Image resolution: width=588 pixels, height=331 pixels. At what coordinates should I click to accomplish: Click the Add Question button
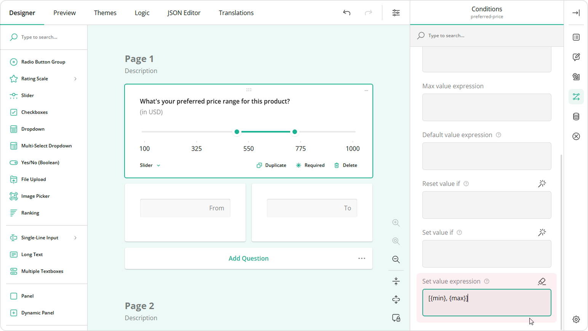pyautogui.click(x=248, y=258)
